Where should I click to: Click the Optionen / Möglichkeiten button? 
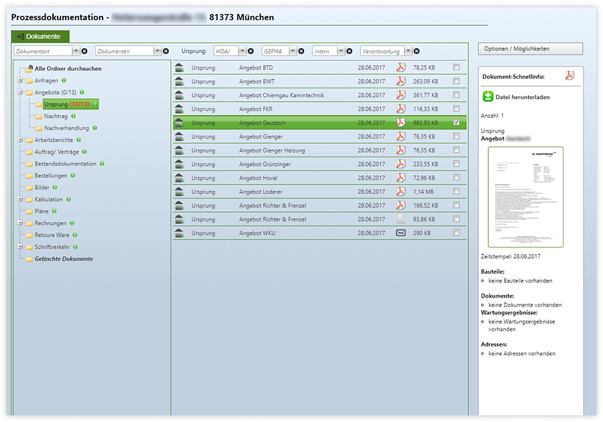(x=530, y=49)
